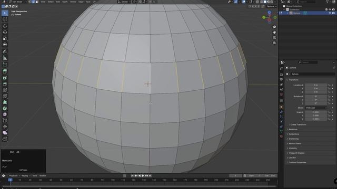The height and width of the screenshot is (189, 337).
Task: Jump to the timeline start frame
Action: 132,176
